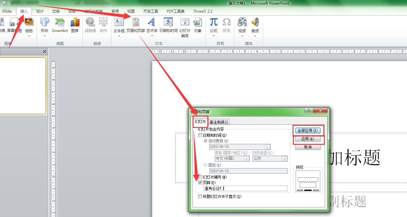The width and height of the screenshot is (407, 217).
Task: Close the slide thumbnail pane
Action: (45, 51)
